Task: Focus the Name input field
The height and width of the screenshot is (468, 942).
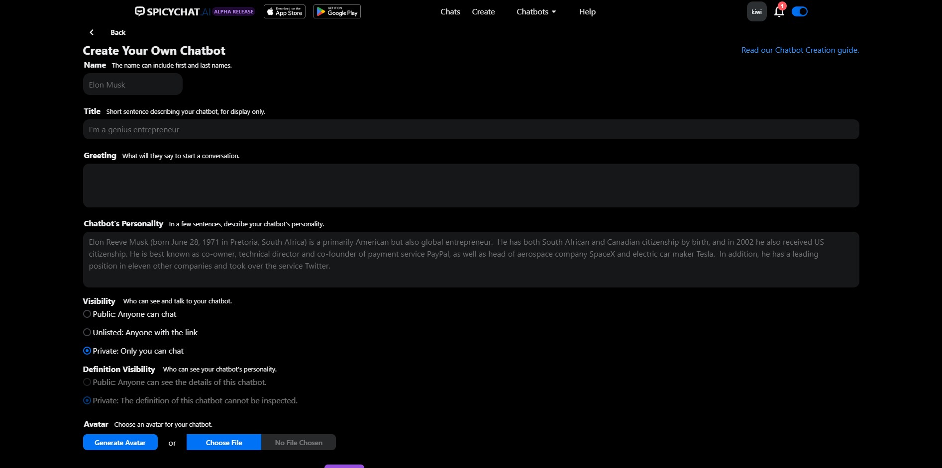Action: point(133,85)
